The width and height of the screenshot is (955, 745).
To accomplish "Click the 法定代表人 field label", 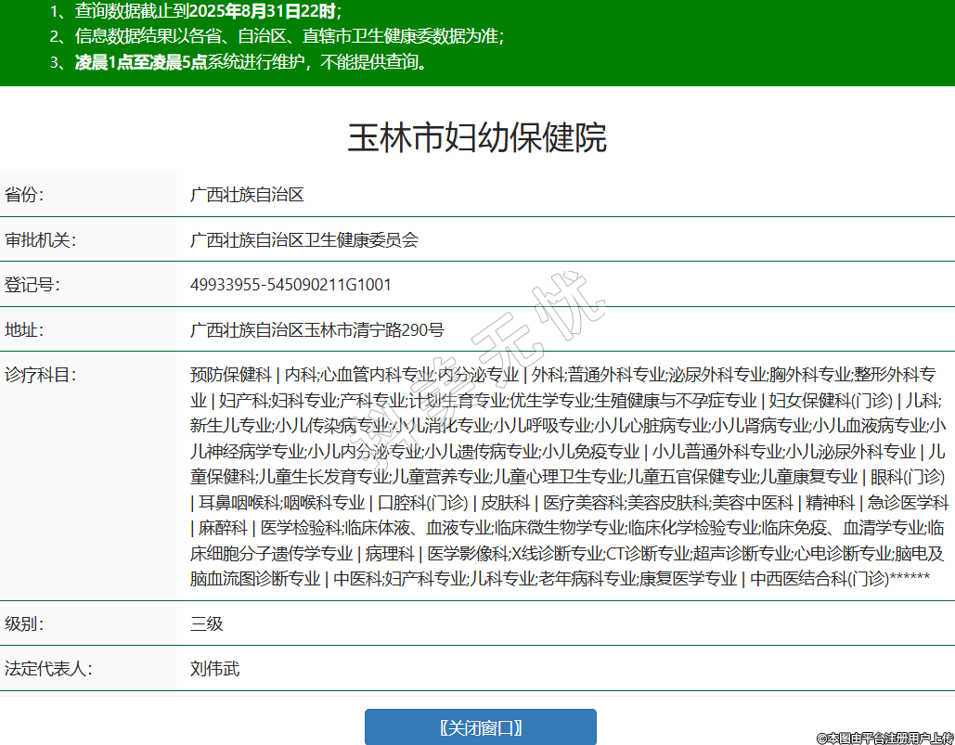I will point(48,668).
